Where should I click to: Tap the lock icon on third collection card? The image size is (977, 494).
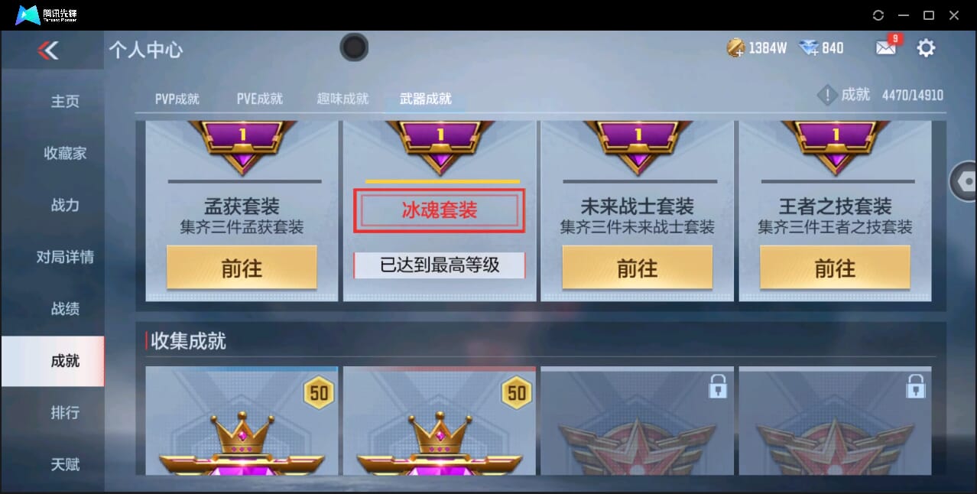tap(717, 386)
